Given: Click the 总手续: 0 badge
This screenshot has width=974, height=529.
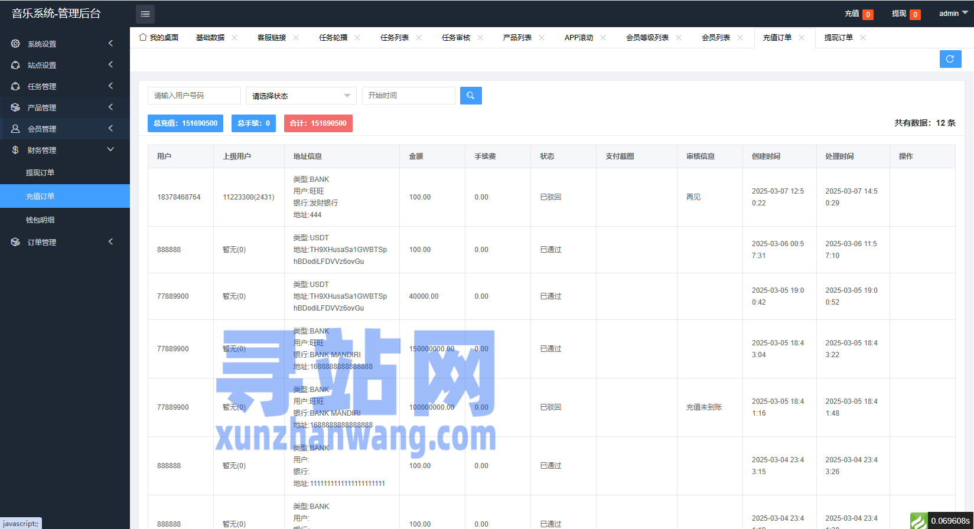Looking at the screenshot, I should (253, 123).
